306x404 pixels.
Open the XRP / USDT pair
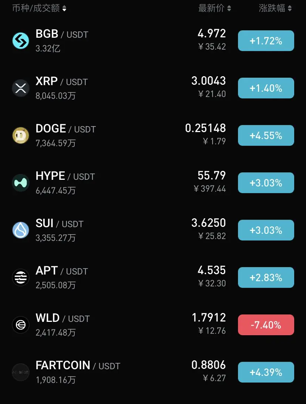153,88
